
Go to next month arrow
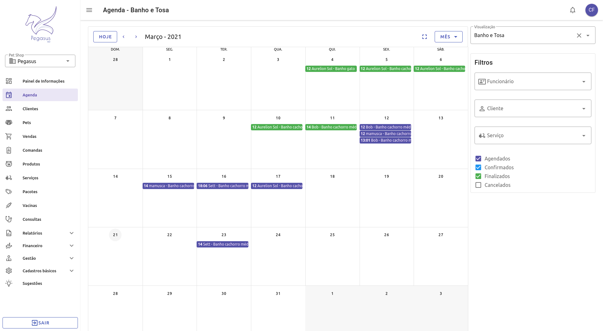[136, 37]
